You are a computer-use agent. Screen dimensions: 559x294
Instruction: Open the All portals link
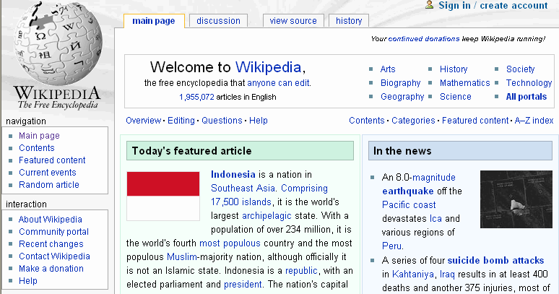(x=526, y=97)
